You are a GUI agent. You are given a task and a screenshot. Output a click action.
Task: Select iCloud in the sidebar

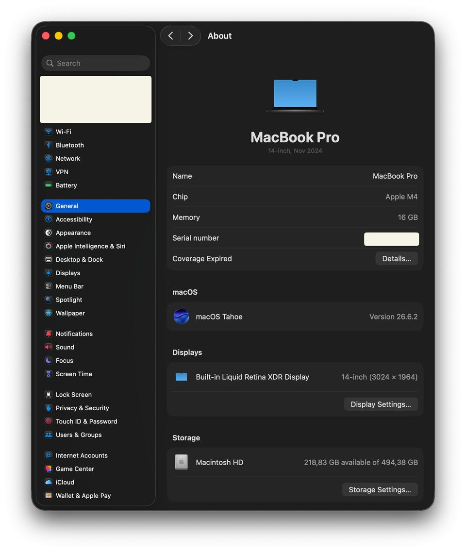(96, 482)
